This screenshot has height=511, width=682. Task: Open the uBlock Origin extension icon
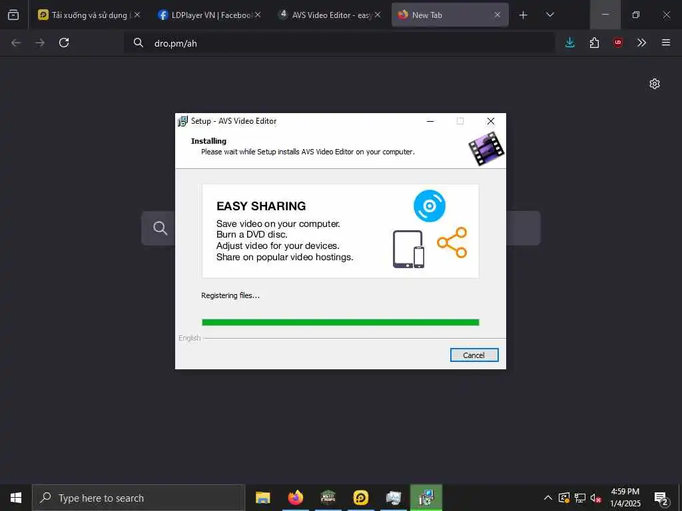(x=618, y=43)
